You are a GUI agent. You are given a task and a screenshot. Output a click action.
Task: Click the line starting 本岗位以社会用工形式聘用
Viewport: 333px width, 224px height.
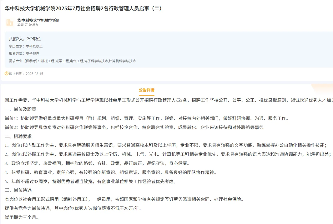pos(124,199)
